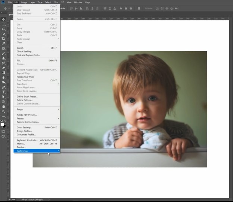Click the foreground color swatch
233x202 pixels.
click(x=2, y=125)
